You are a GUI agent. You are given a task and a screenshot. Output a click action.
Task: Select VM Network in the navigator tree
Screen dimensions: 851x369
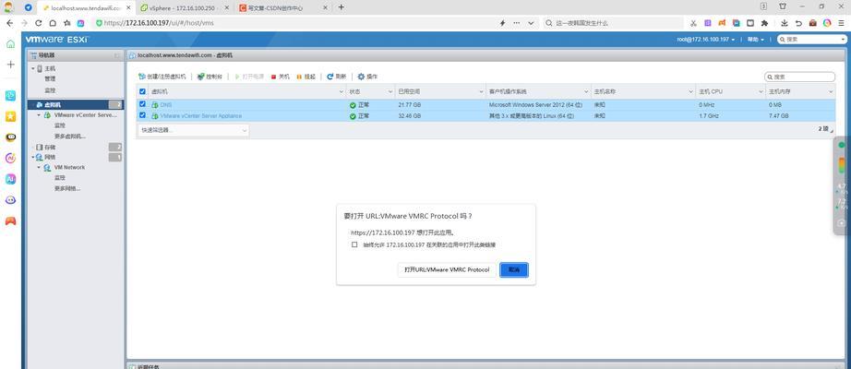69,168
